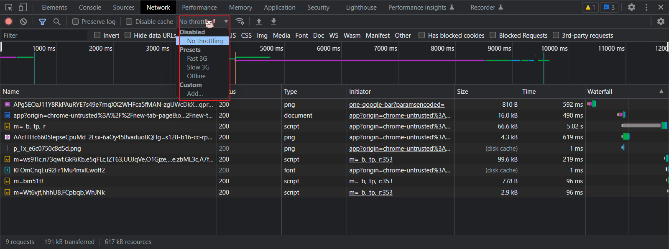Viewport: 669px width, 249px height.
Task: Clear the network log
Action: (23, 21)
